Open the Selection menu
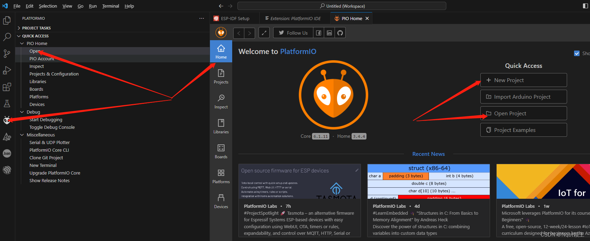The image size is (590, 241). (x=48, y=6)
